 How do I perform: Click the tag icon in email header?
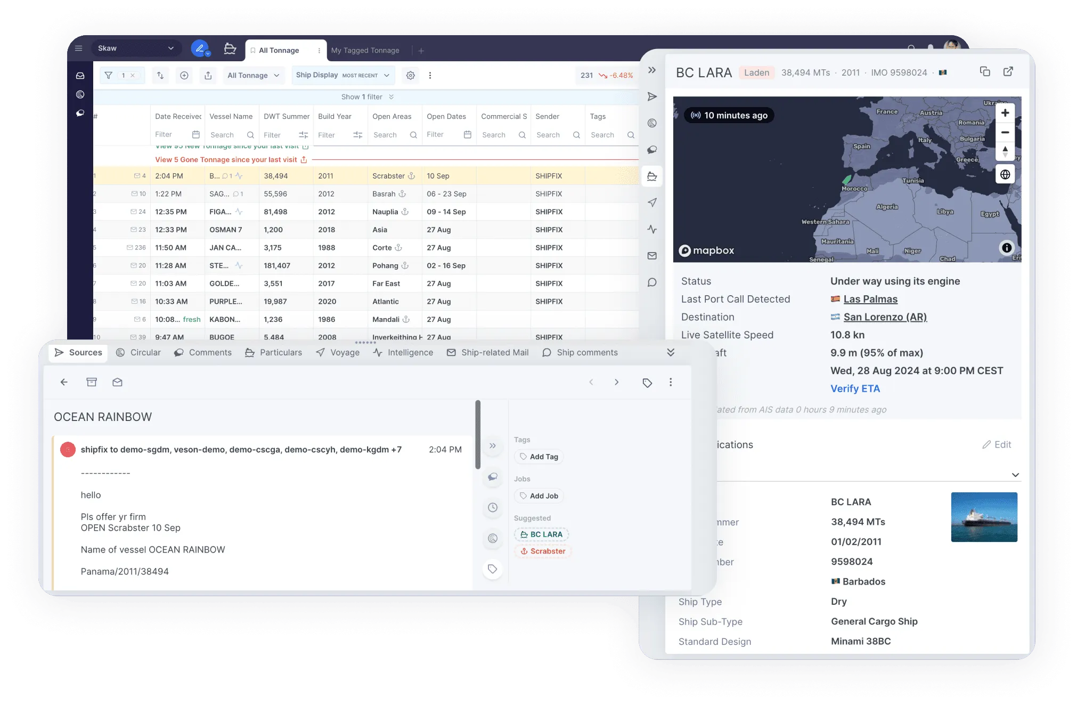tap(647, 383)
